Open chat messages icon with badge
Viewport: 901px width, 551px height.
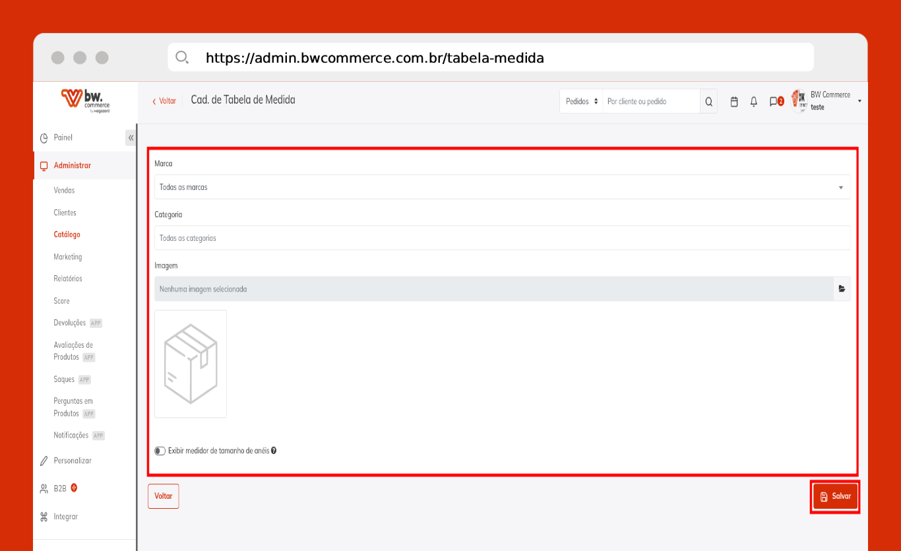coord(775,102)
